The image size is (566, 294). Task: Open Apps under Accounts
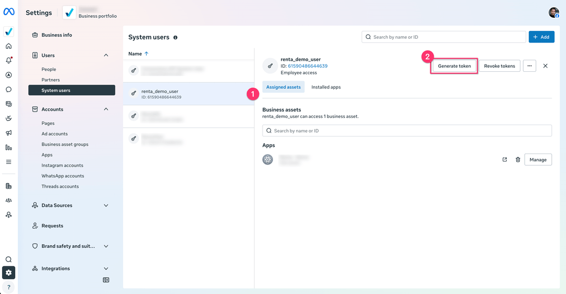(x=47, y=155)
